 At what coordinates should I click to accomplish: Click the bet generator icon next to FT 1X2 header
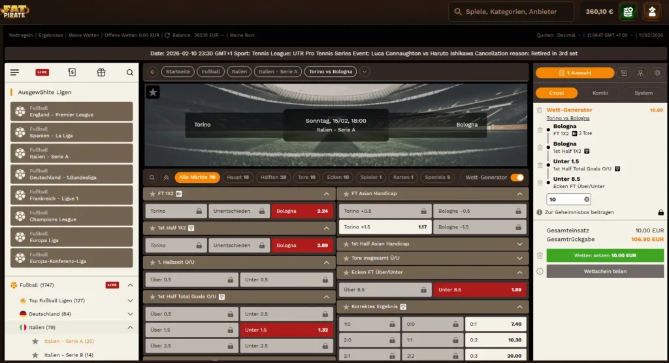tap(179, 194)
